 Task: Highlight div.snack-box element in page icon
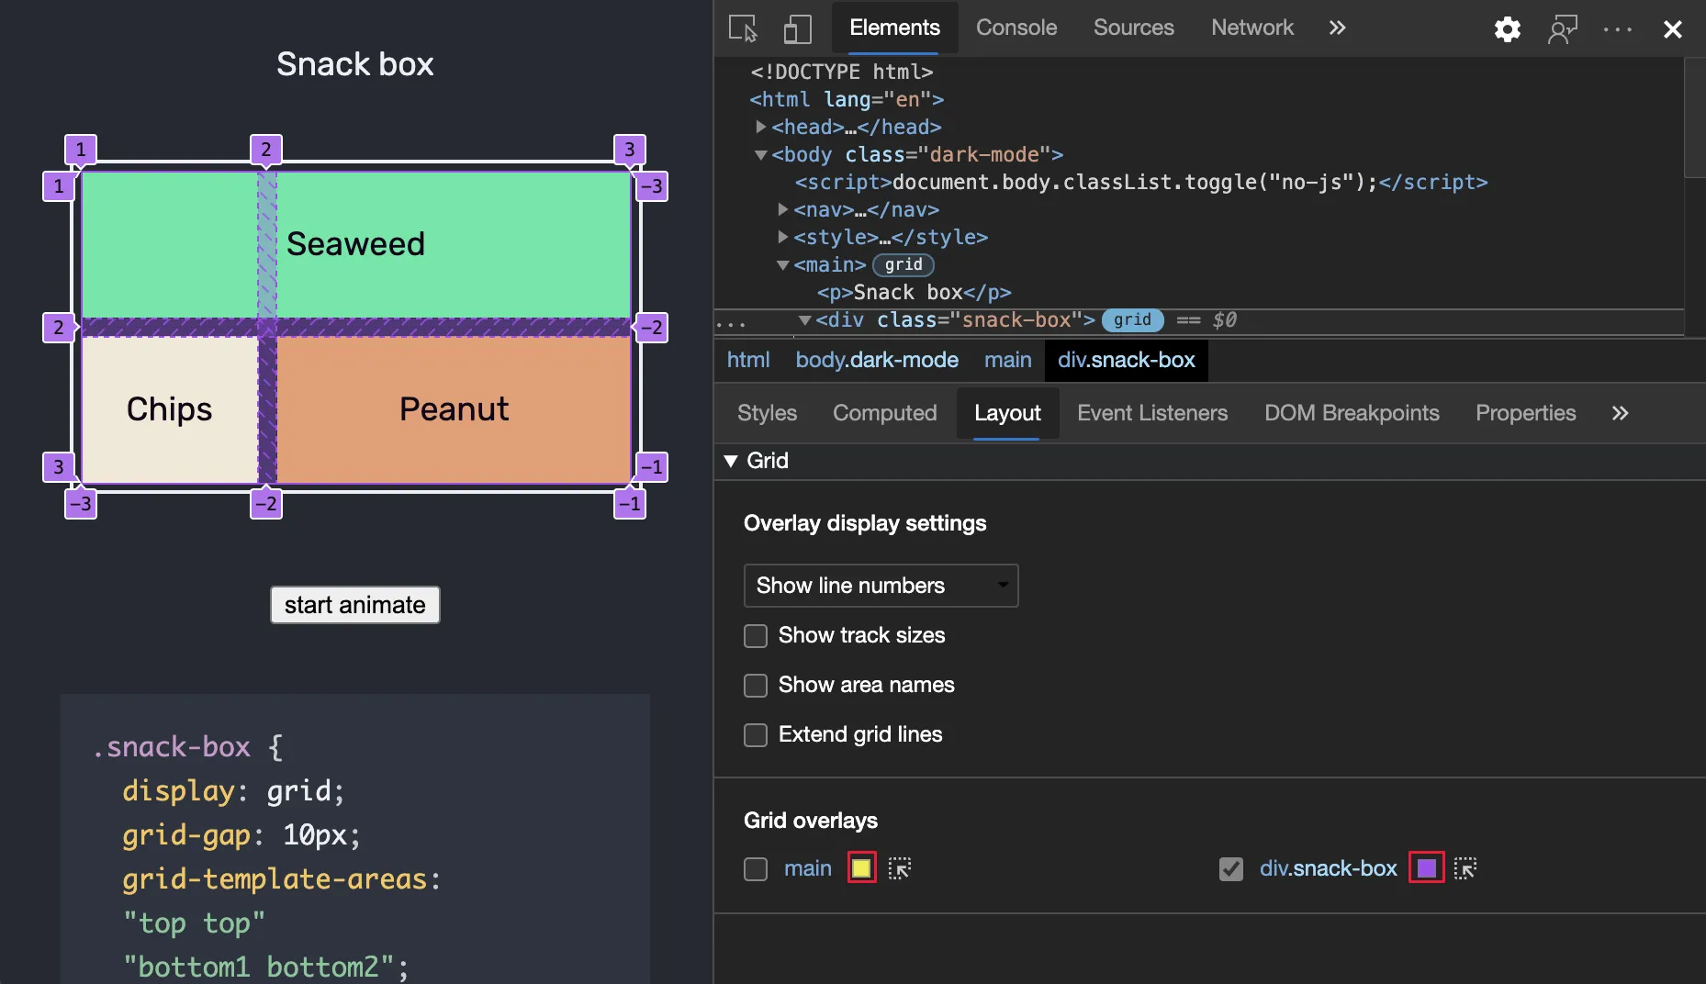click(1465, 868)
